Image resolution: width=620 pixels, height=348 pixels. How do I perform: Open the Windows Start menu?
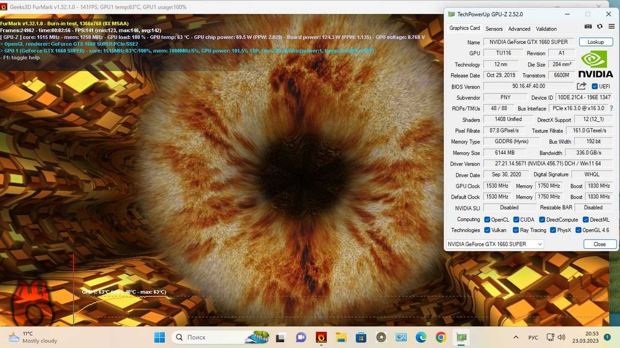pos(160,337)
